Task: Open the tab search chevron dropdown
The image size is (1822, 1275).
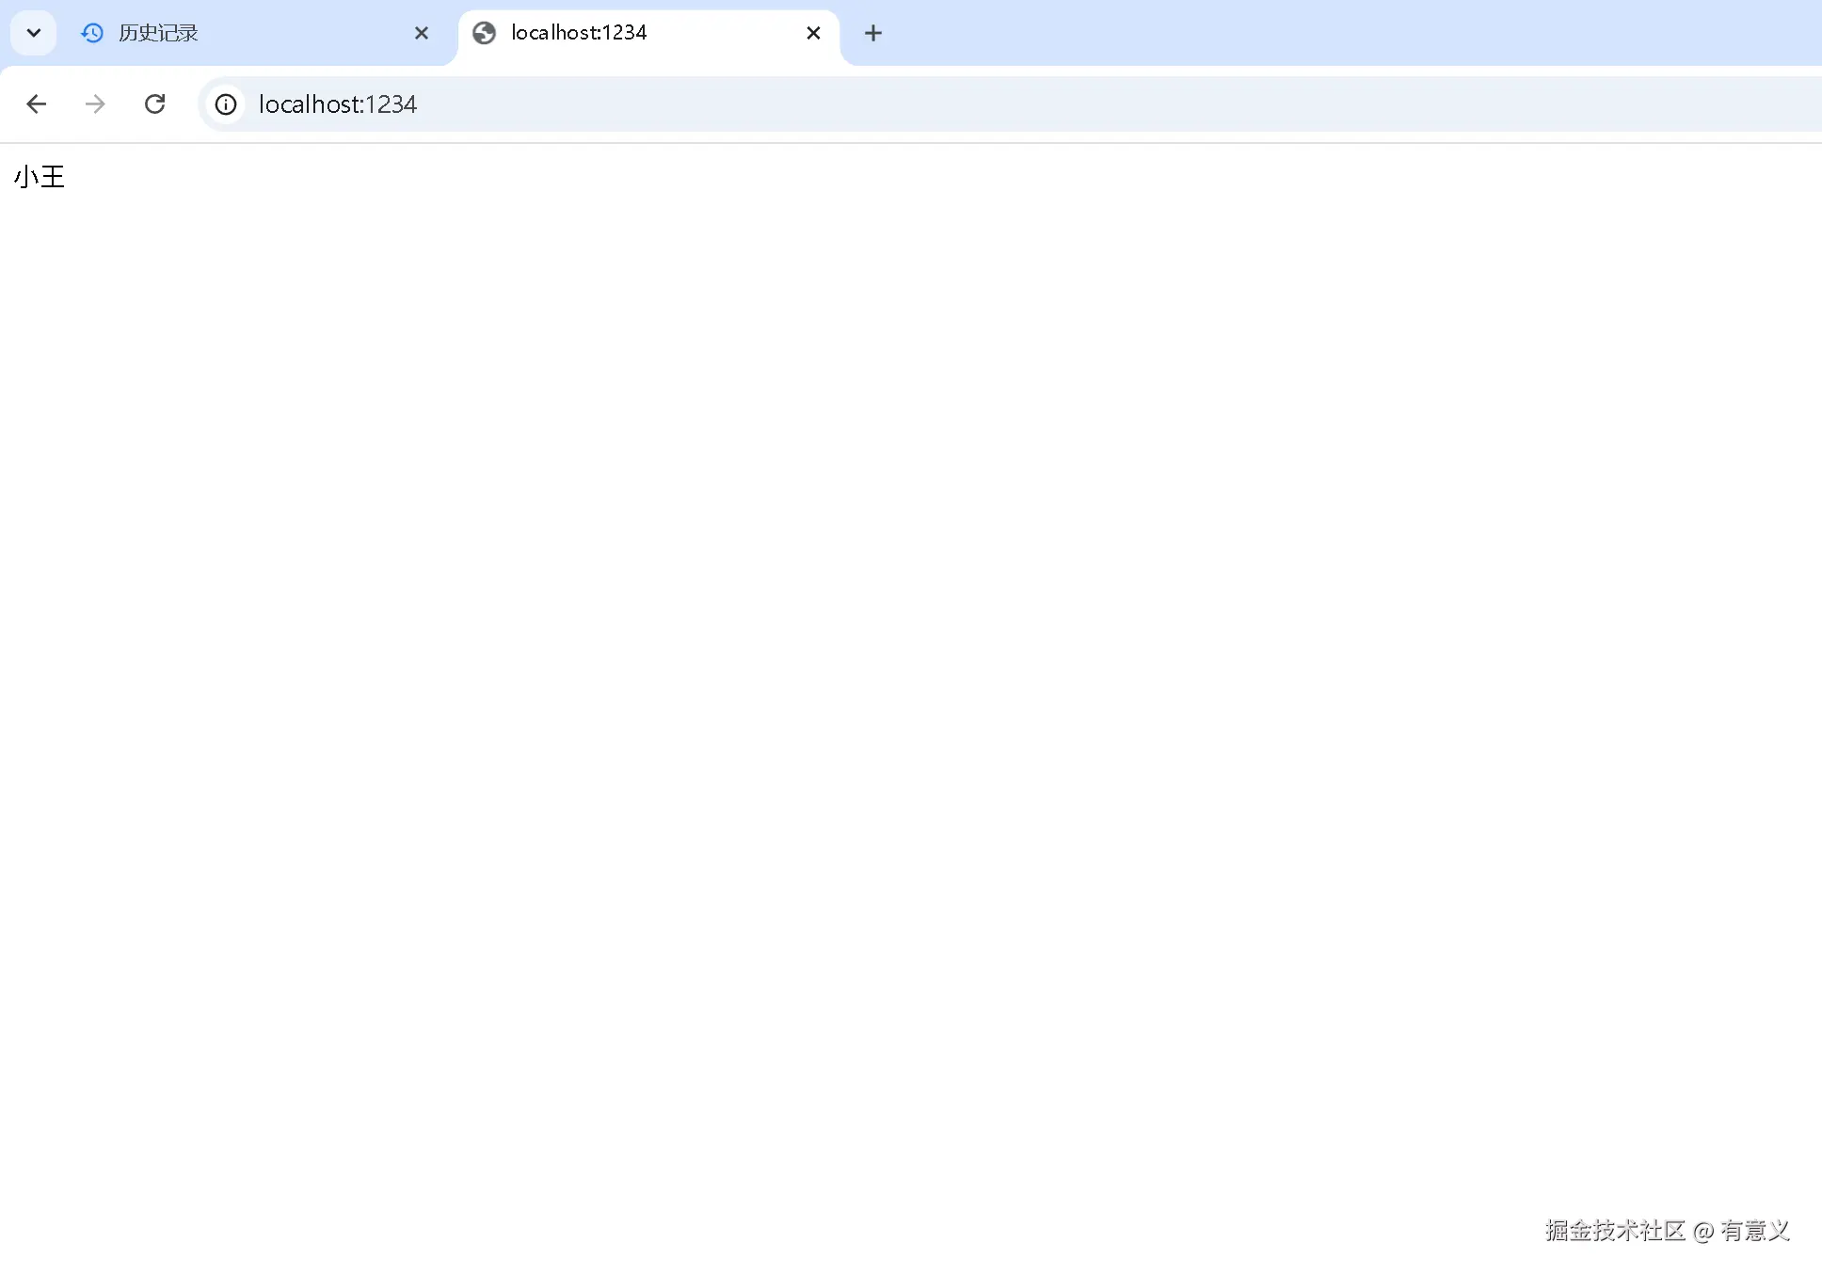Action: click(34, 33)
